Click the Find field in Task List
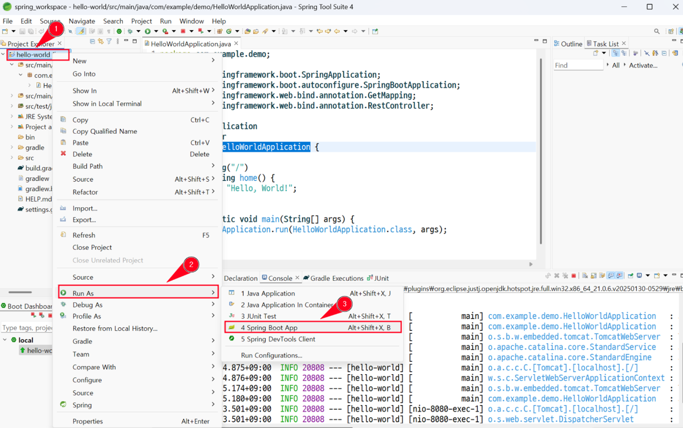The width and height of the screenshot is (683, 428). [578, 65]
